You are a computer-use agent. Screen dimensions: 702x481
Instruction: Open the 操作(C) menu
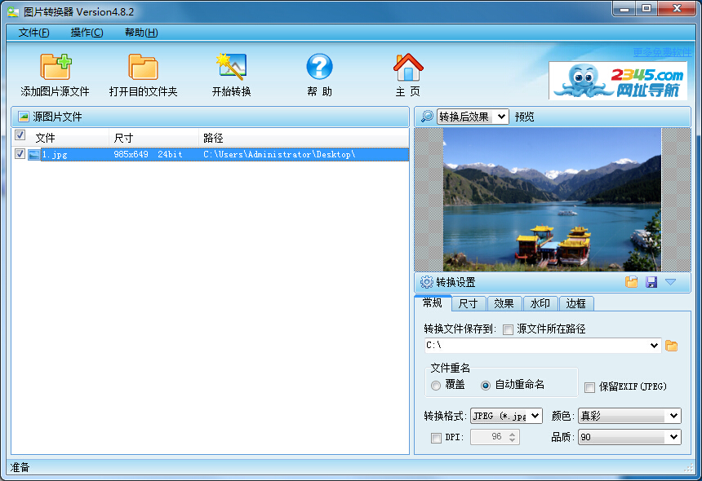(87, 33)
